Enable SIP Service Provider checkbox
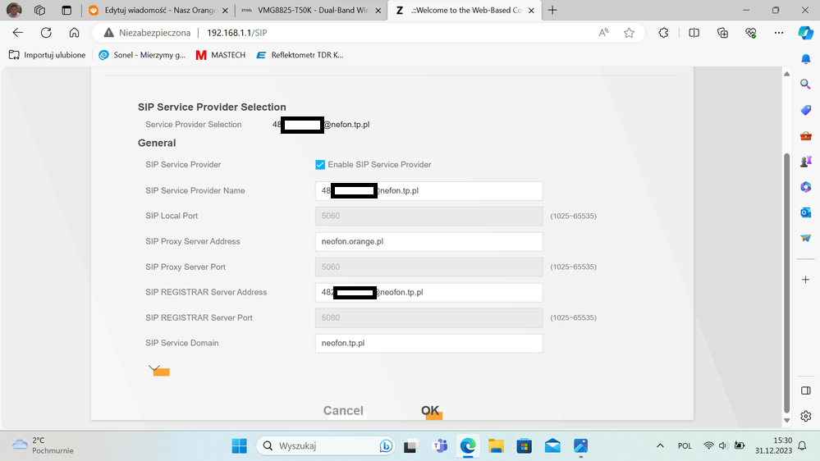Image resolution: width=820 pixels, height=461 pixels. click(x=320, y=165)
